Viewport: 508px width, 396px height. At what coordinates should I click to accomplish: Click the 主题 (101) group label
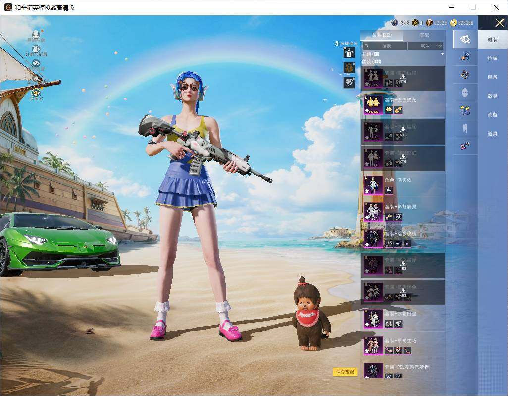click(371, 54)
